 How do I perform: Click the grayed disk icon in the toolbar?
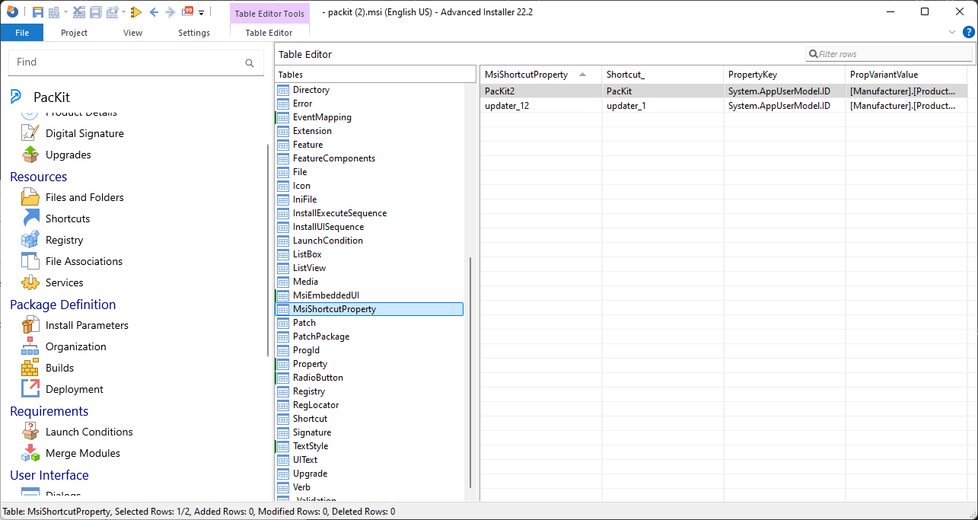pos(96,12)
